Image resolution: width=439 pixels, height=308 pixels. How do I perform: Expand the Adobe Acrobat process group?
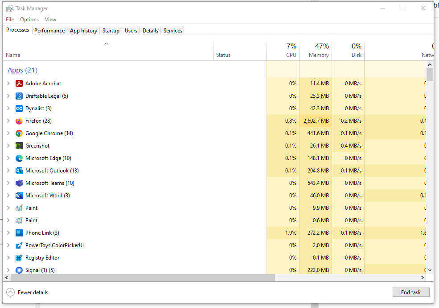click(8, 84)
